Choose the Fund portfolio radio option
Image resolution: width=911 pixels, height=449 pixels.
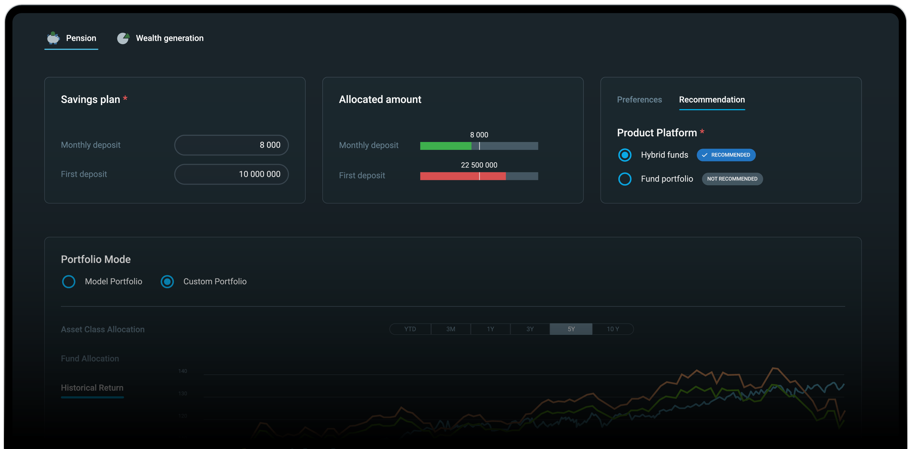click(625, 179)
